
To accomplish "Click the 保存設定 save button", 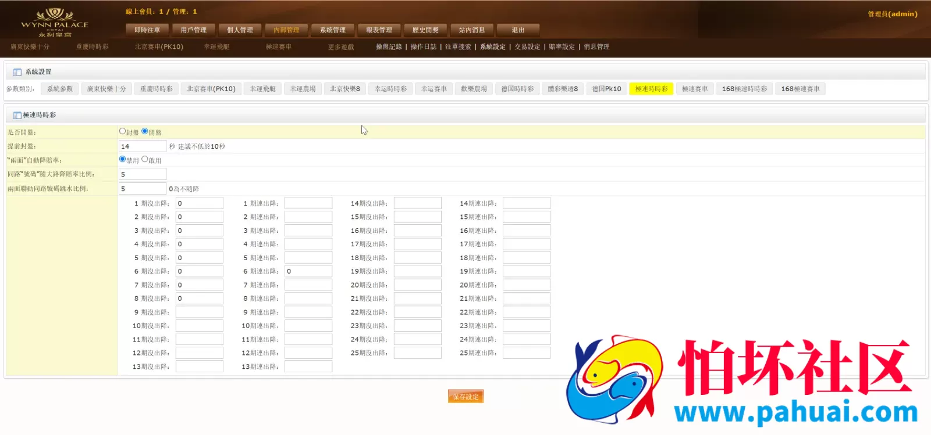I will click(465, 397).
